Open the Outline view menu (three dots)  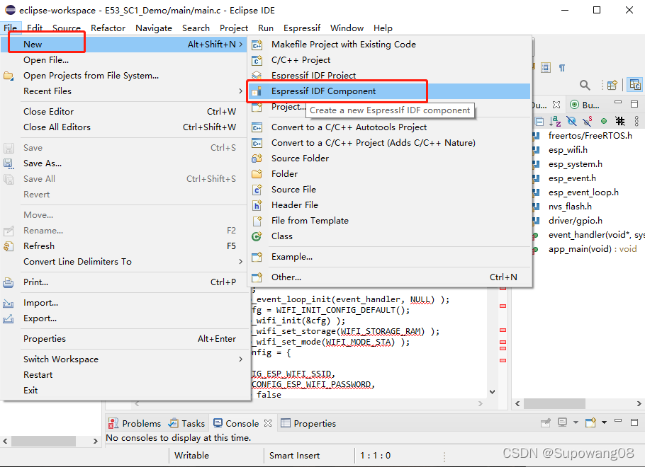(636, 121)
